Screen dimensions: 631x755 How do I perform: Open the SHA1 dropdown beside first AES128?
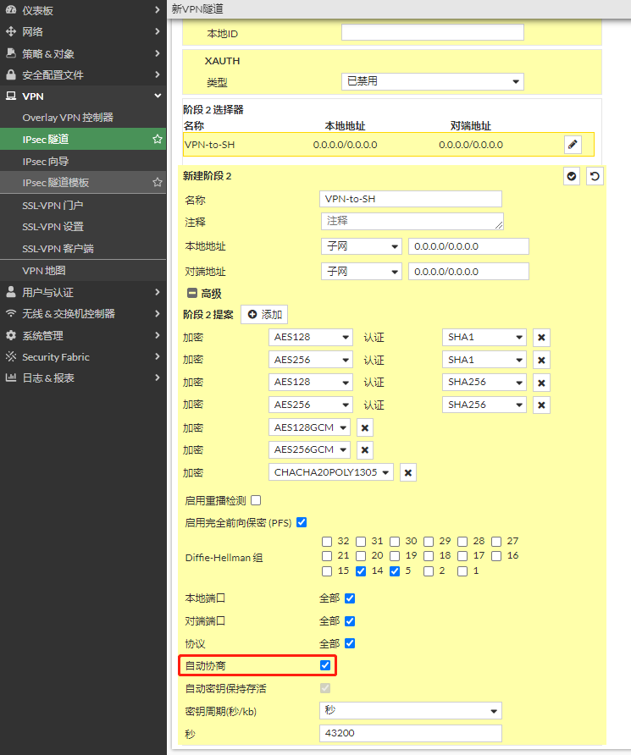coord(484,337)
